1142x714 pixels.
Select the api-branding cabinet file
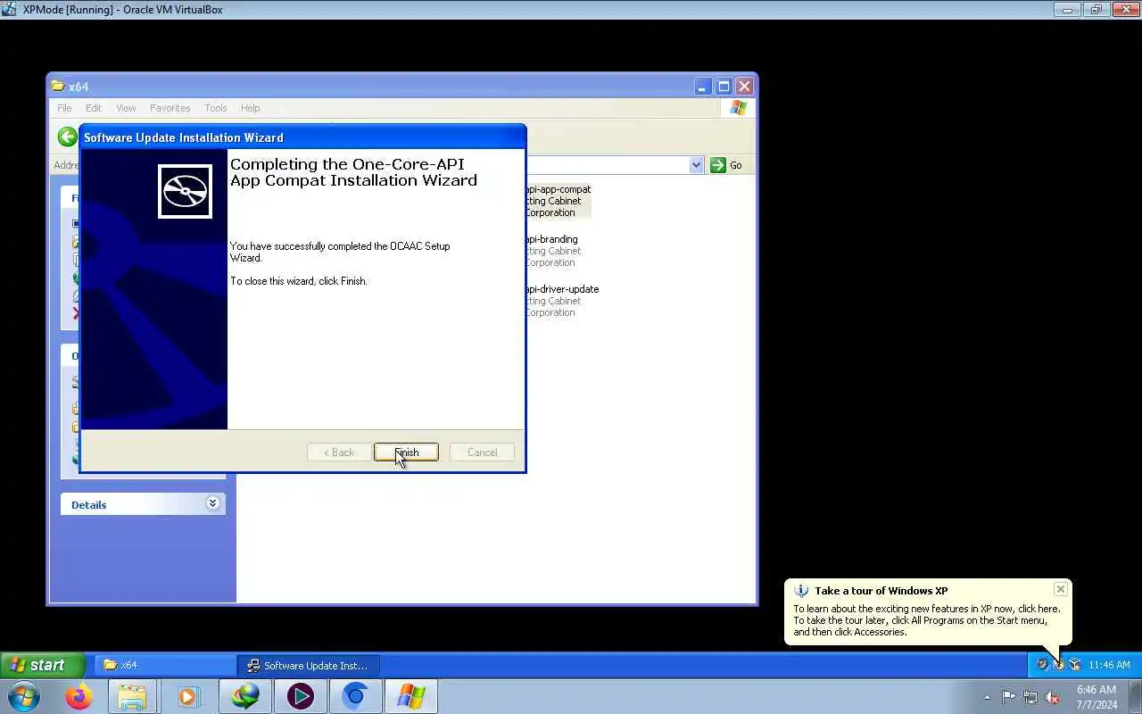(551, 251)
